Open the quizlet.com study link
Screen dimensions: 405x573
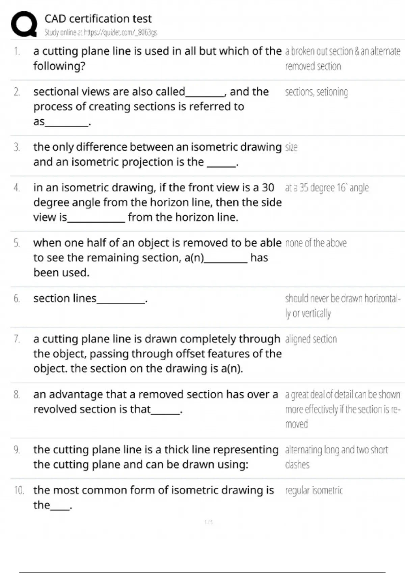[101, 33]
